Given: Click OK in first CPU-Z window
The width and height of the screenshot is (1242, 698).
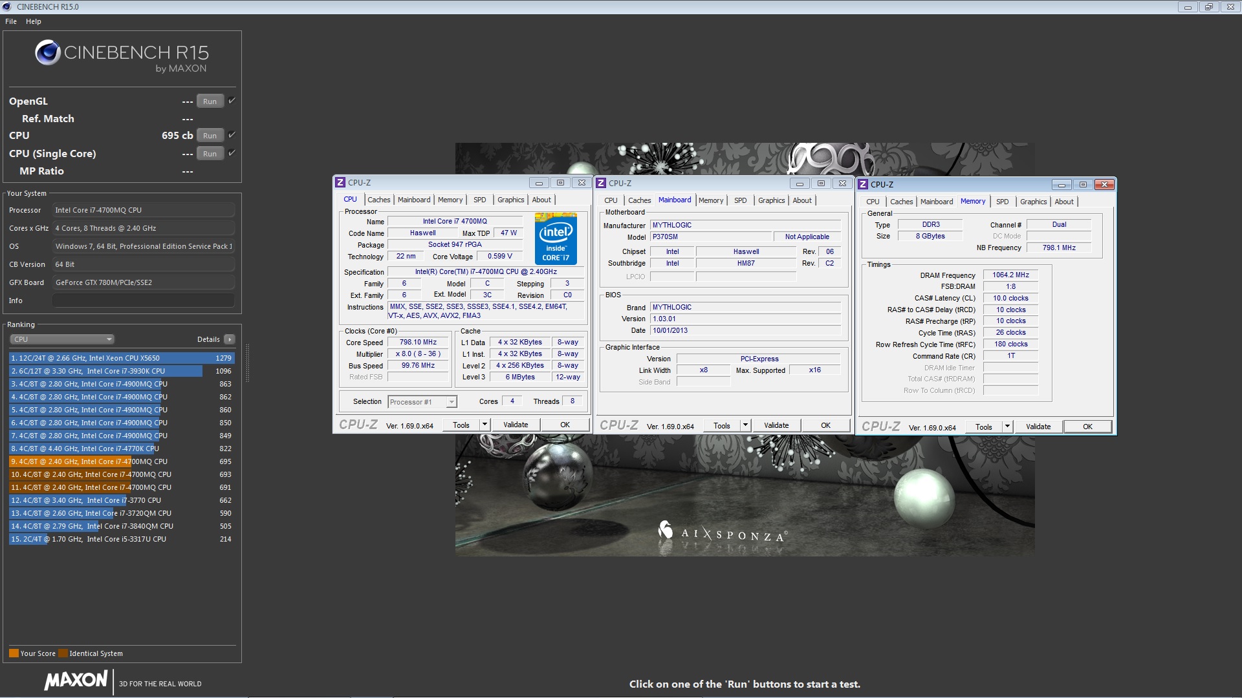Looking at the screenshot, I should 565,425.
